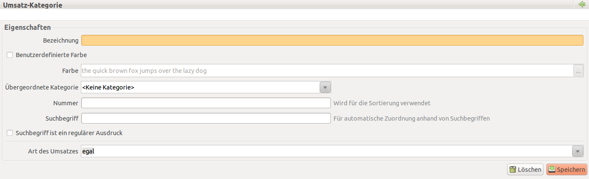Click the save icon on the Speichern button

coord(552,170)
